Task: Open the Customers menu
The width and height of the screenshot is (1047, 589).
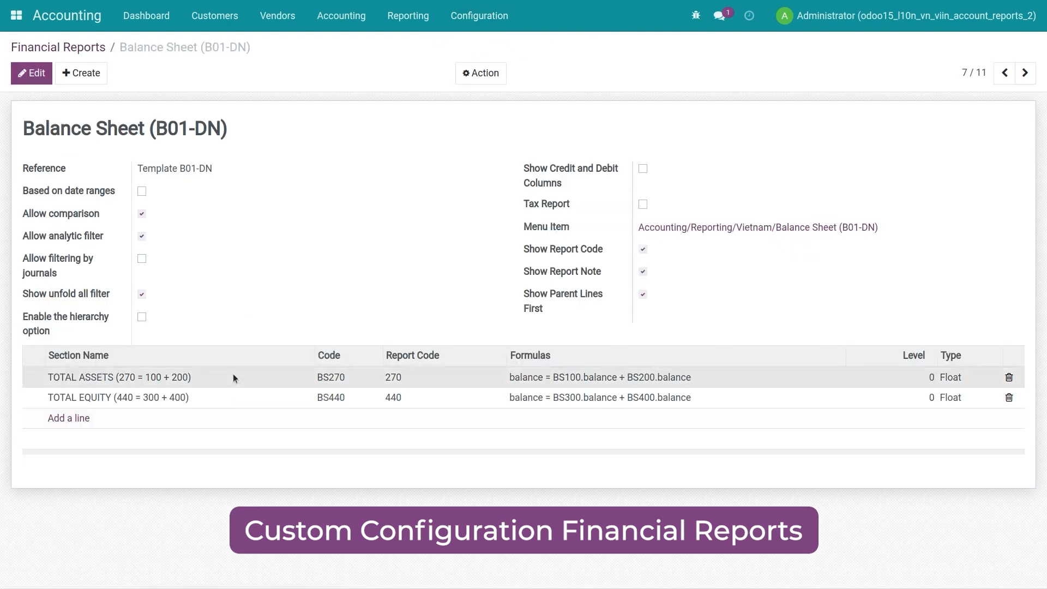Action: click(214, 16)
